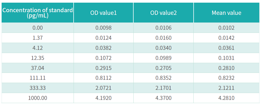Click the 4.12 concentration cell
Image resolution: width=264 pixels, height=106 pixels.
point(38,48)
